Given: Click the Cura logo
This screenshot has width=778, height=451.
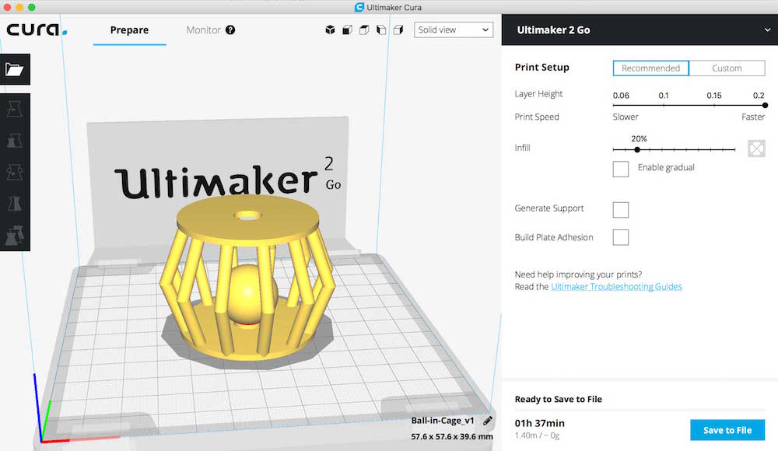Looking at the screenshot, I should 37,30.
